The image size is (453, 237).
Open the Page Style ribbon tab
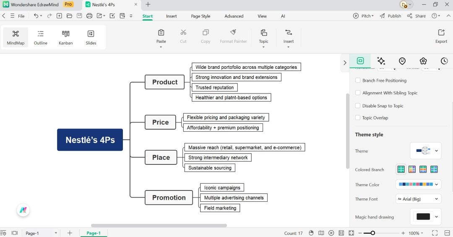[x=200, y=16]
